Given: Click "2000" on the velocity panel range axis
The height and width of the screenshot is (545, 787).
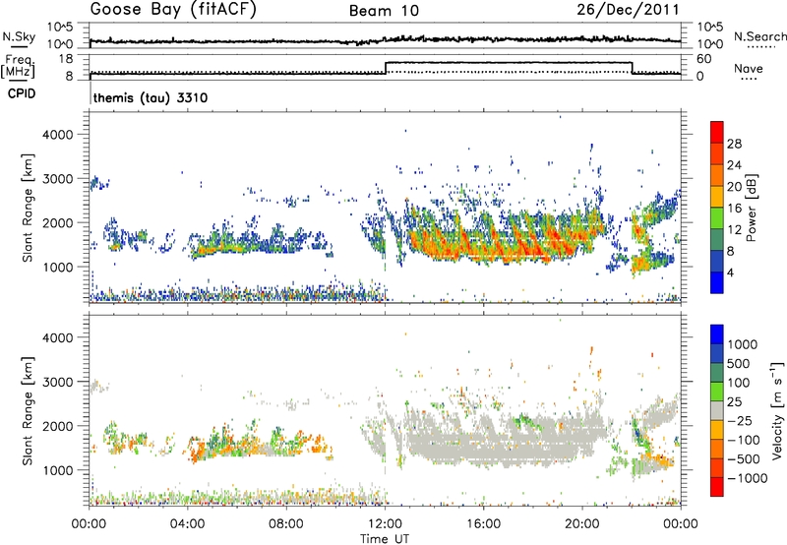Looking at the screenshot, I should (x=57, y=426).
